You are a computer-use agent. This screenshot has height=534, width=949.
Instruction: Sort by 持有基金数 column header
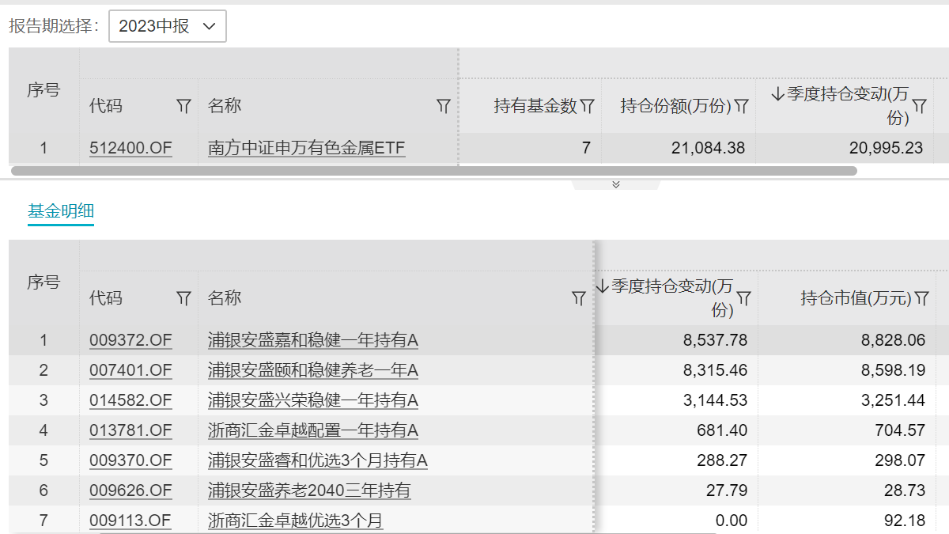[535, 106]
